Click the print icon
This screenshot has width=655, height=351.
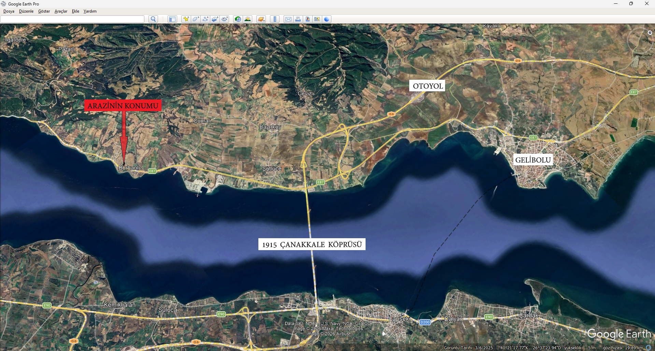(x=298, y=19)
